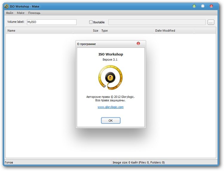
Task: Sort the list by the Type column
Action: pyautogui.click(x=127, y=30)
